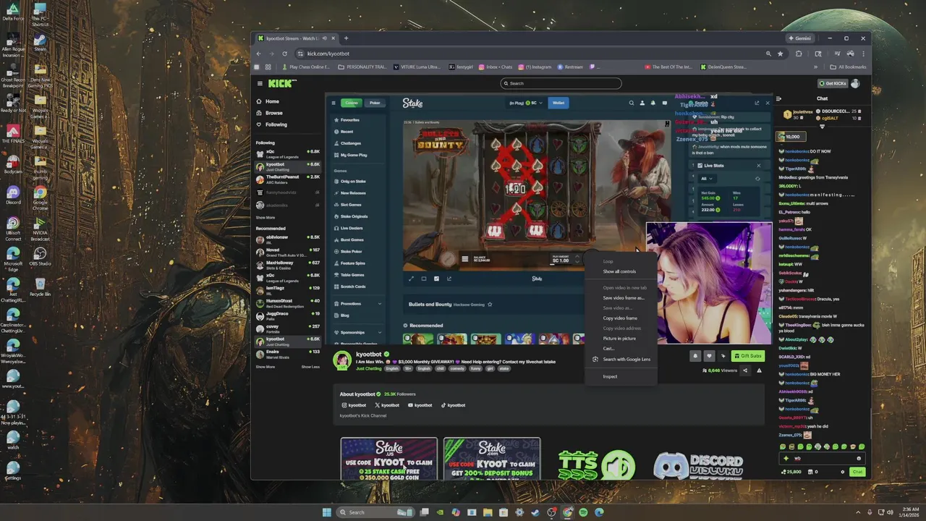Open the PERSONALITY TRAI... bookmark folder
Image resolution: width=926 pixels, height=521 pixels.
362,67
